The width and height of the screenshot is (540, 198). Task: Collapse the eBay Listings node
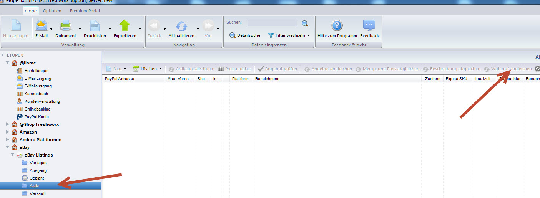pos(12,155)
